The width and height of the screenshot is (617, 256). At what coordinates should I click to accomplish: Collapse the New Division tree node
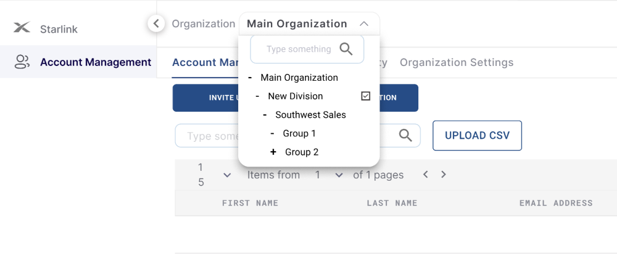[257, 96]
